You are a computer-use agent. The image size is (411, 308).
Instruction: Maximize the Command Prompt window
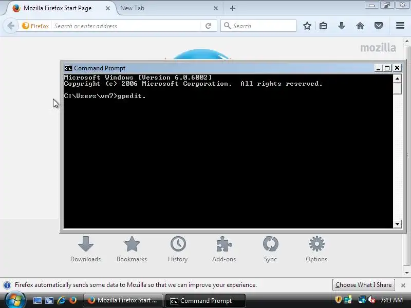387,68
